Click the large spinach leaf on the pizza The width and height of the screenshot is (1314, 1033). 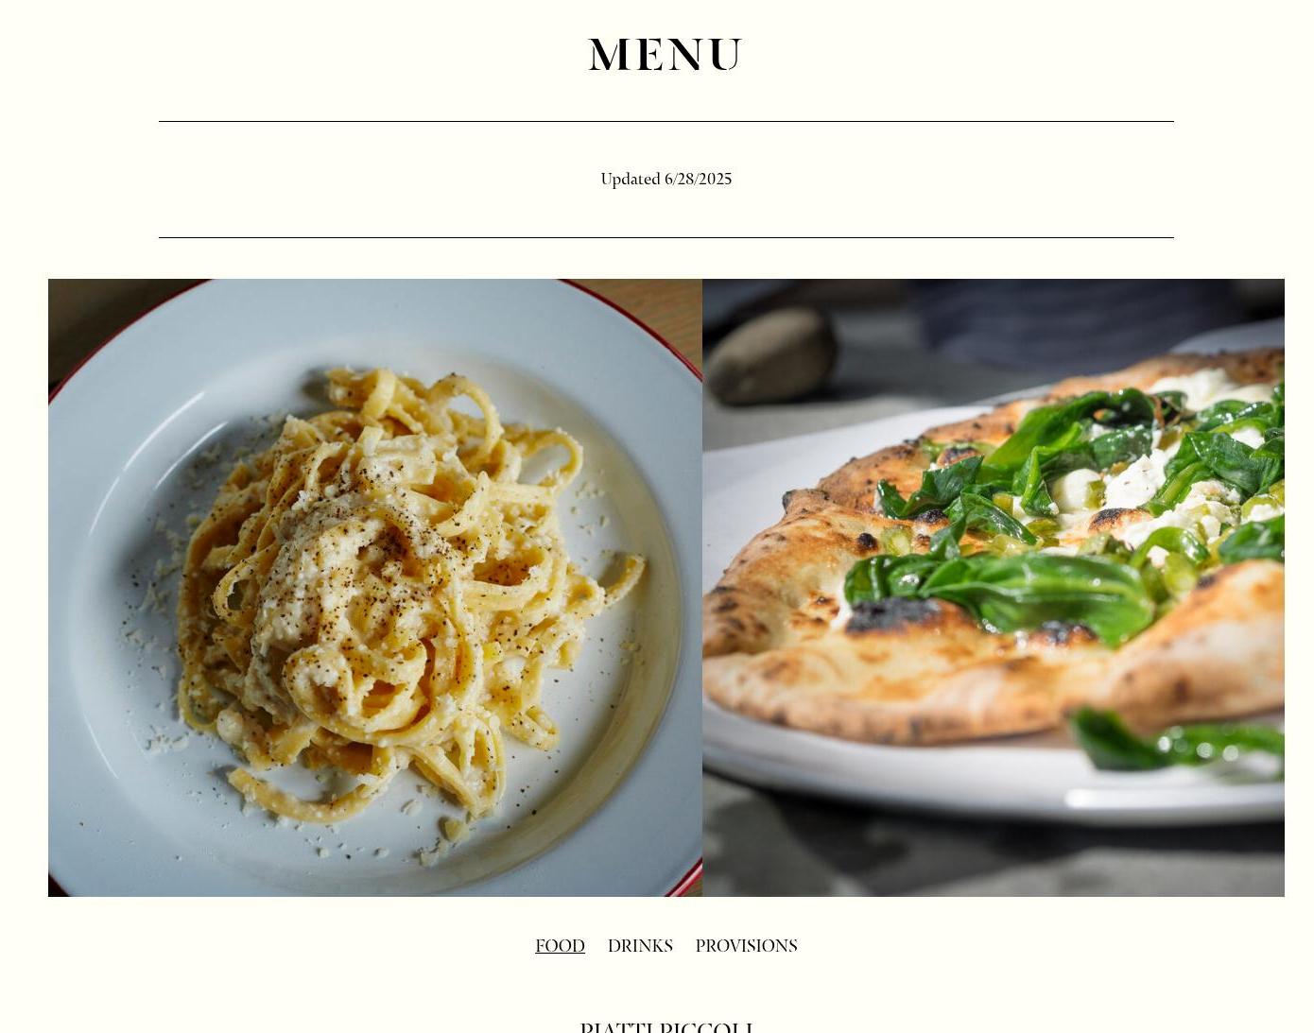[x=1002, y=595]
